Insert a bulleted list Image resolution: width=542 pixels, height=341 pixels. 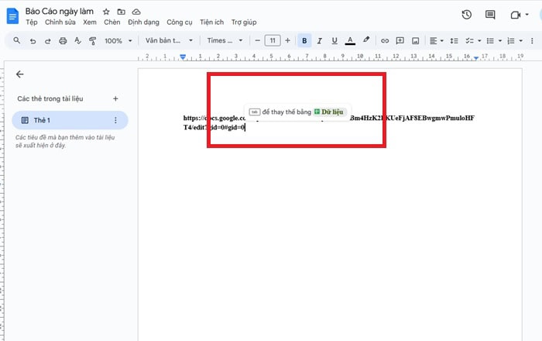coord(490,41)
